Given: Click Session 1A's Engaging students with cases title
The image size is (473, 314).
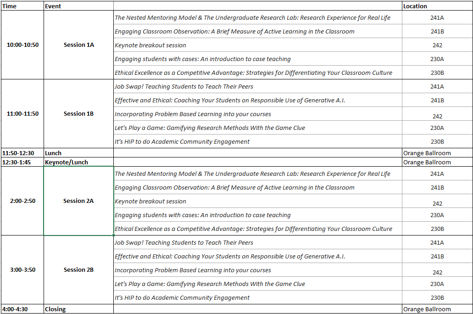Looking at the screenshot, I should point(202,59).
